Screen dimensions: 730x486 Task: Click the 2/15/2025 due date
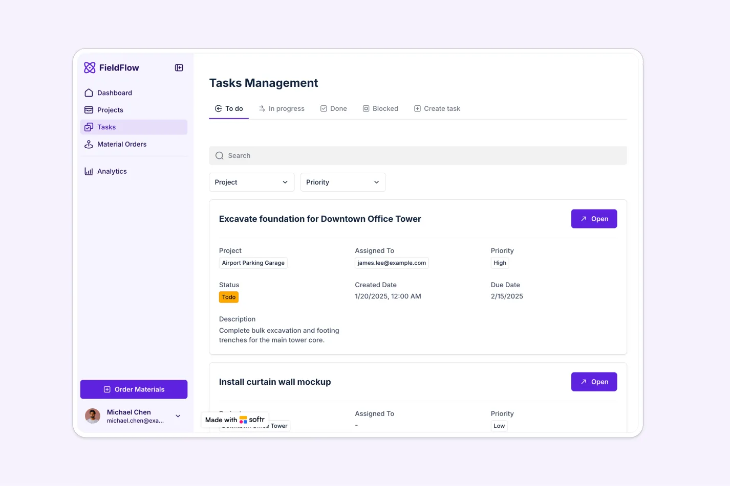pos(507,296)
